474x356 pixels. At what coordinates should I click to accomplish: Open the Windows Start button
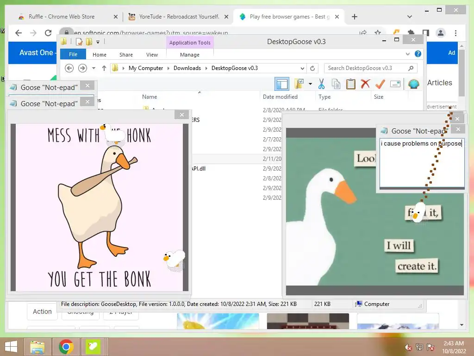pyautogui.click(x=11, y=347)
